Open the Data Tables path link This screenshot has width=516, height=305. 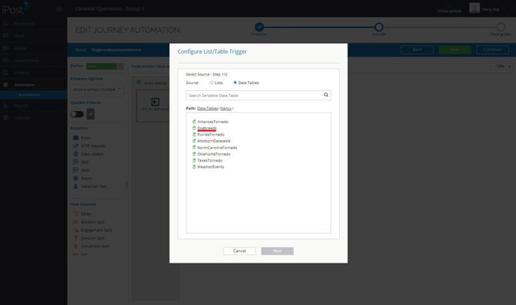click(x=207, y=109)
